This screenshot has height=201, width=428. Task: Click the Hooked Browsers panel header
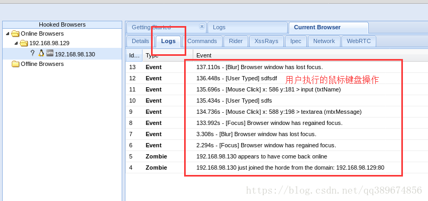tap(62, 24)
